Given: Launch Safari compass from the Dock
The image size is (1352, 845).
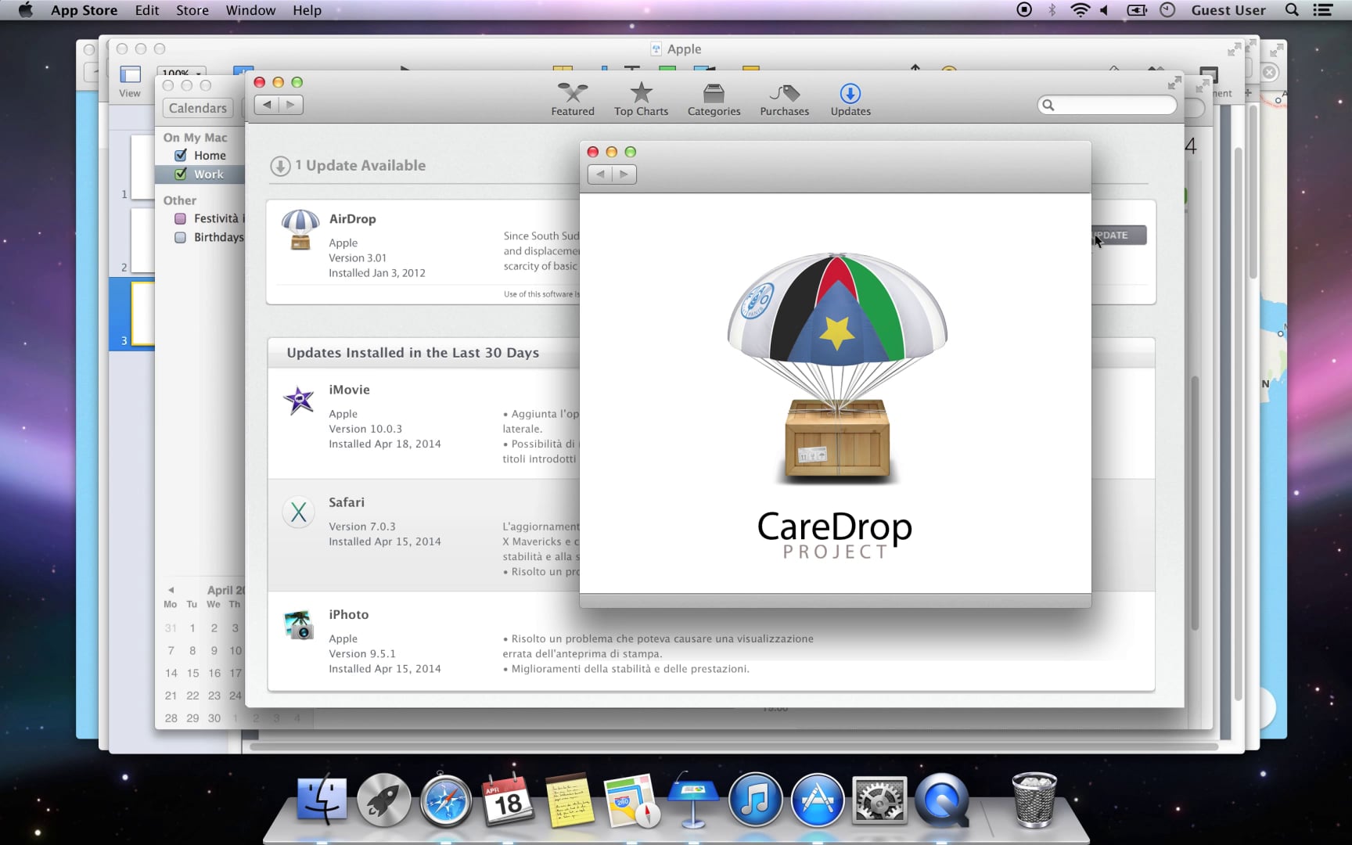Looking at the screenshot, I should click(446, 800).
